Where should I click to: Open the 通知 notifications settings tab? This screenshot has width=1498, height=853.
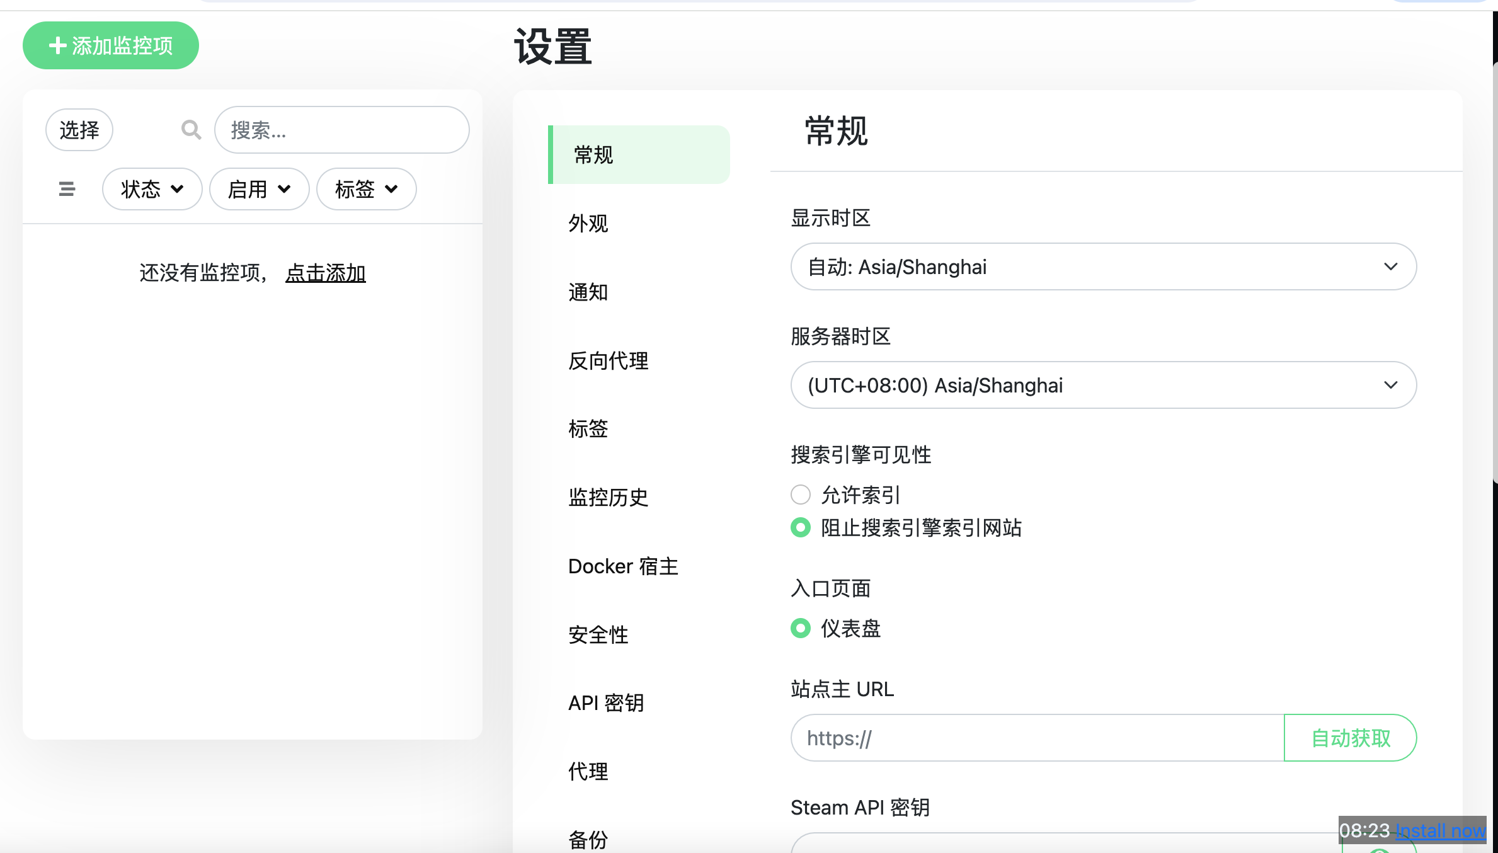point(588,292)
